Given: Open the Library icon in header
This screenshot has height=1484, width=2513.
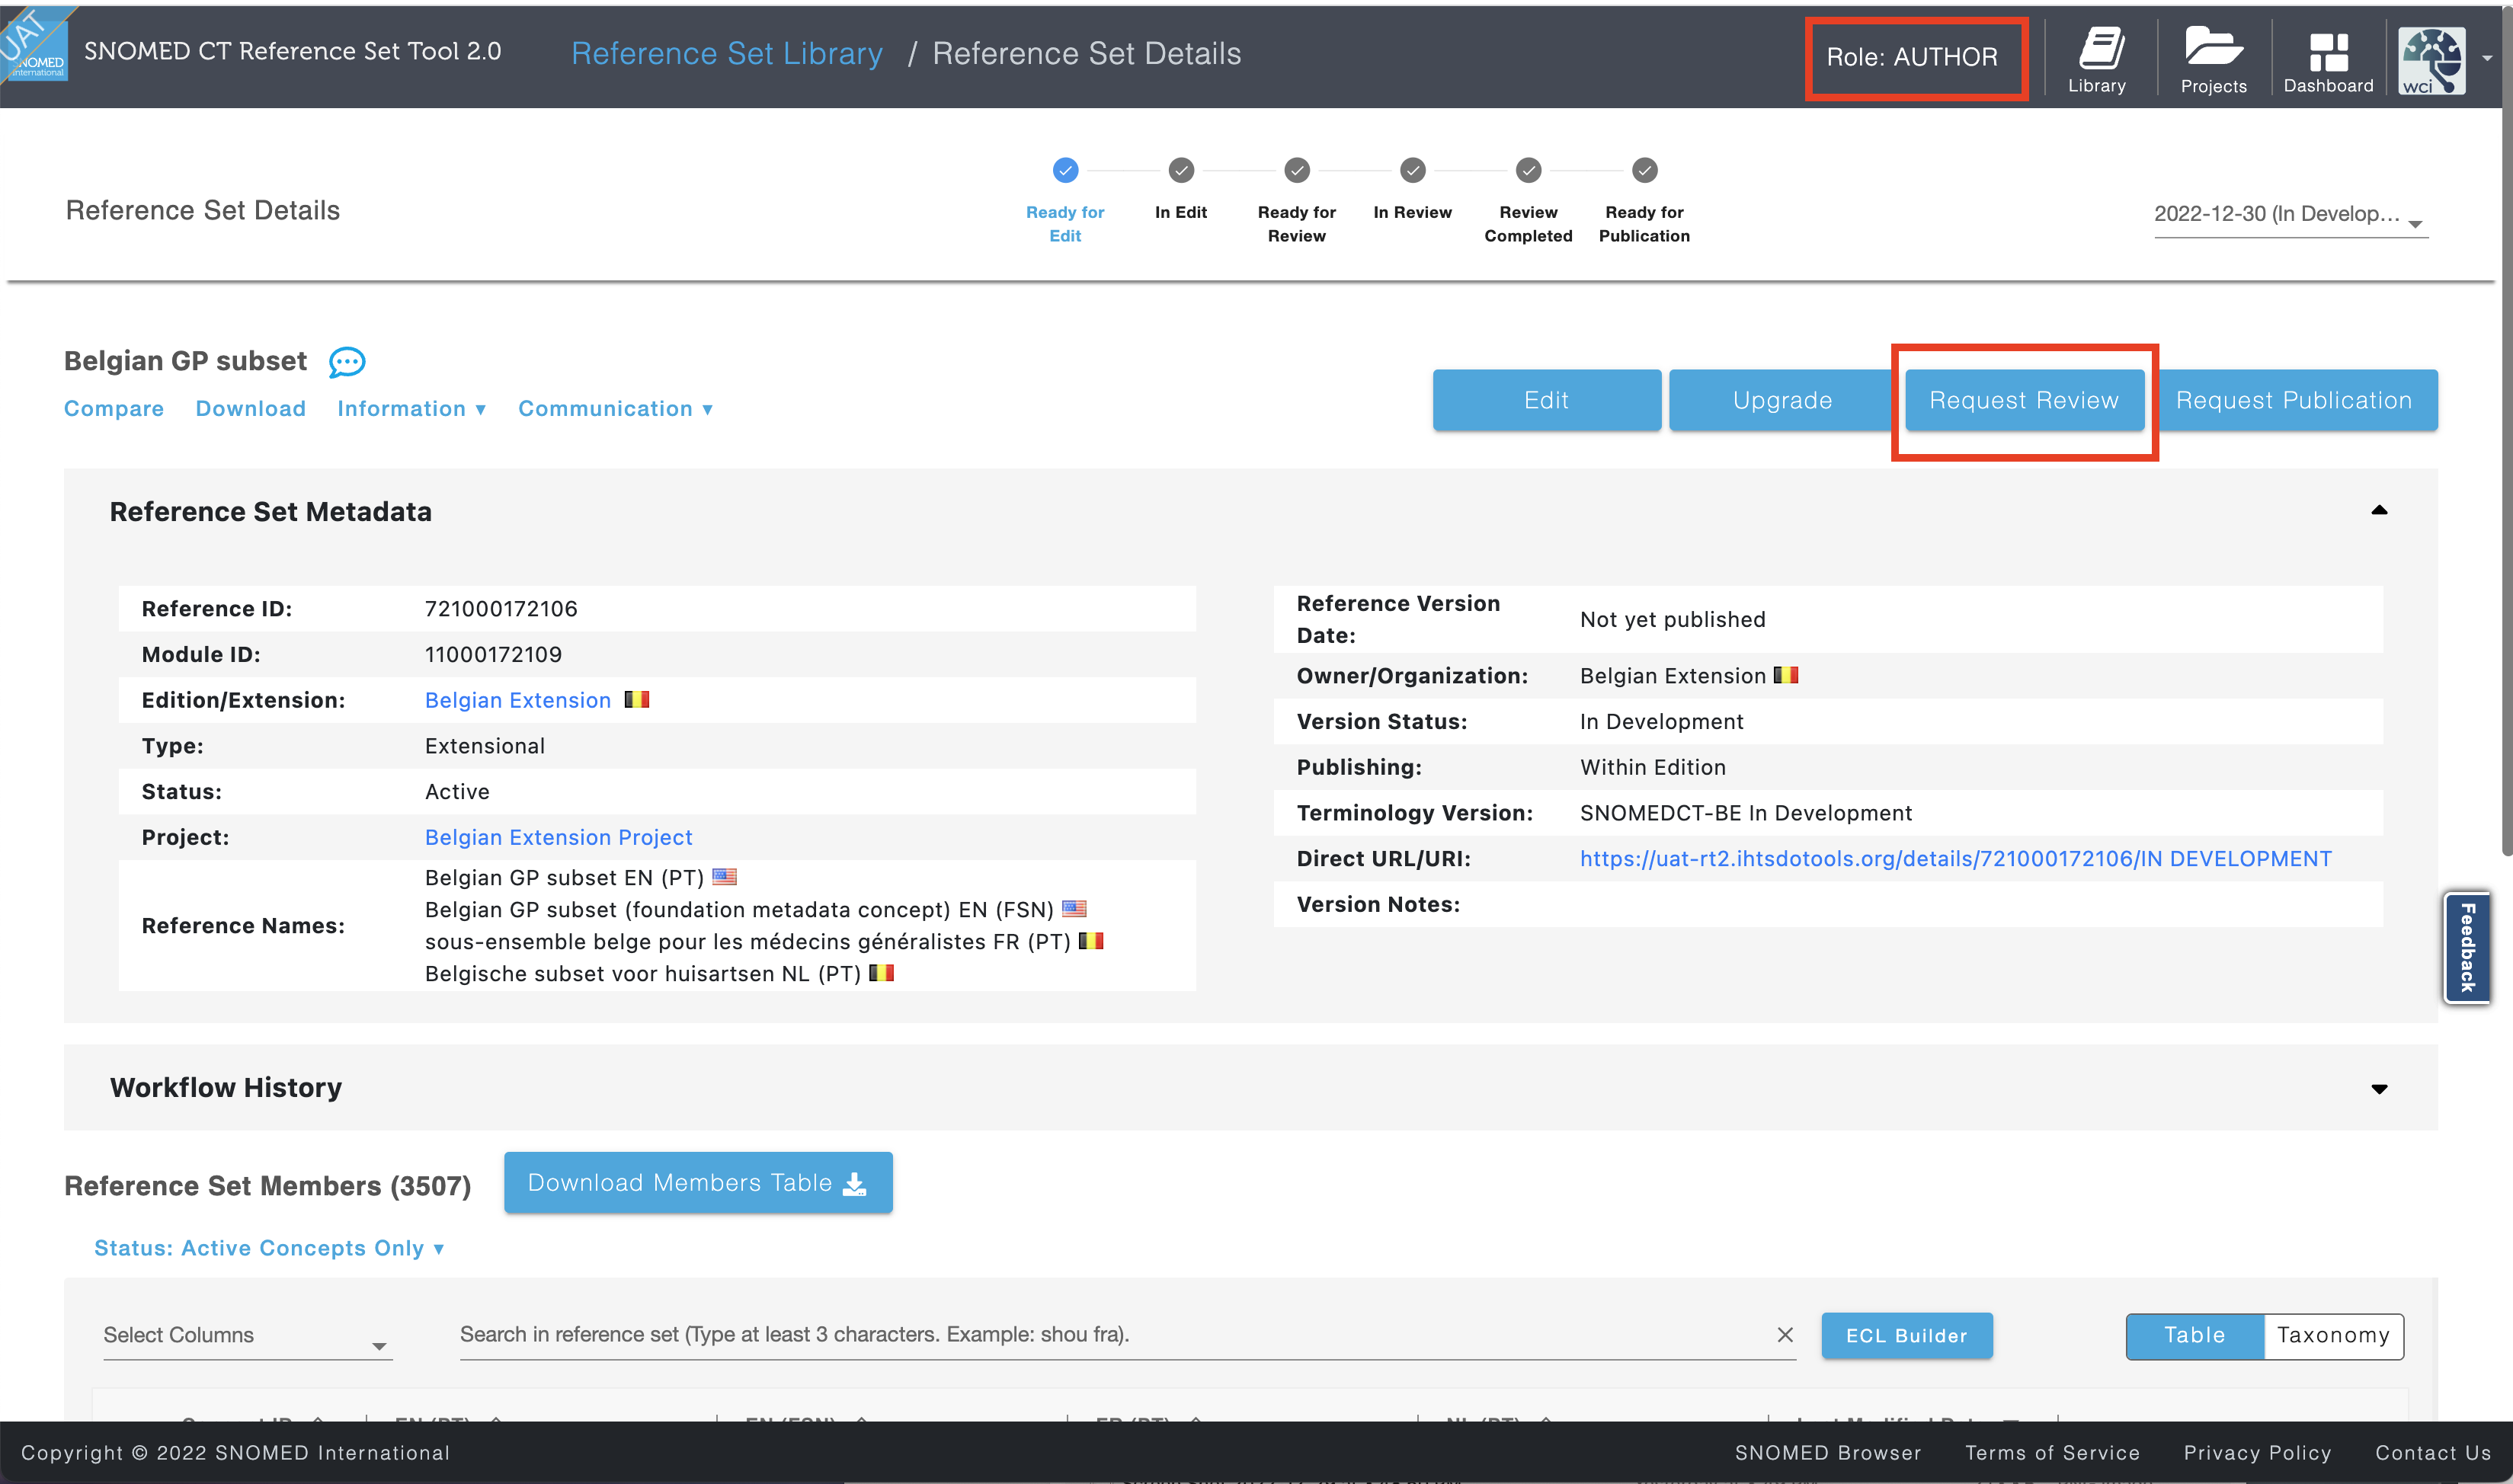Looking at the screenshot, I should coord(2096,60).
